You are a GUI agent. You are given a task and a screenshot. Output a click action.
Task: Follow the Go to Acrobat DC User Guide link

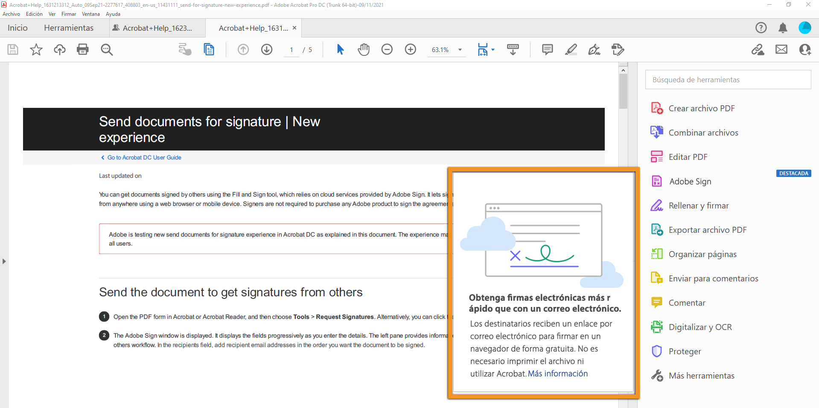click(x=143, y=157)
